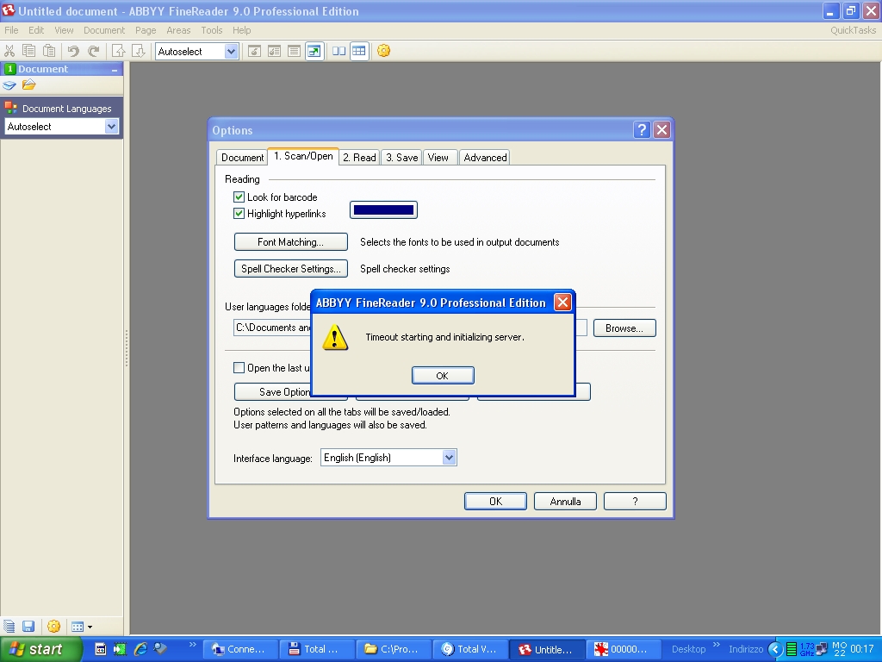Viewport: 882px width, 662px height.
Task: Open the Tools menu
Action: point(212,30)
